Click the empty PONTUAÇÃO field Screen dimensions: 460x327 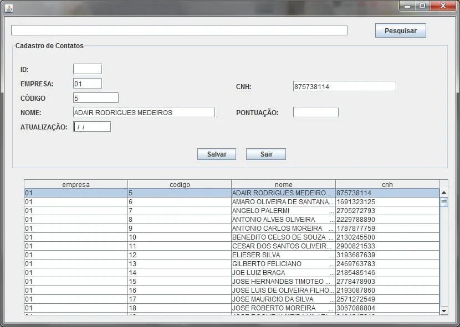coord(316,112)
